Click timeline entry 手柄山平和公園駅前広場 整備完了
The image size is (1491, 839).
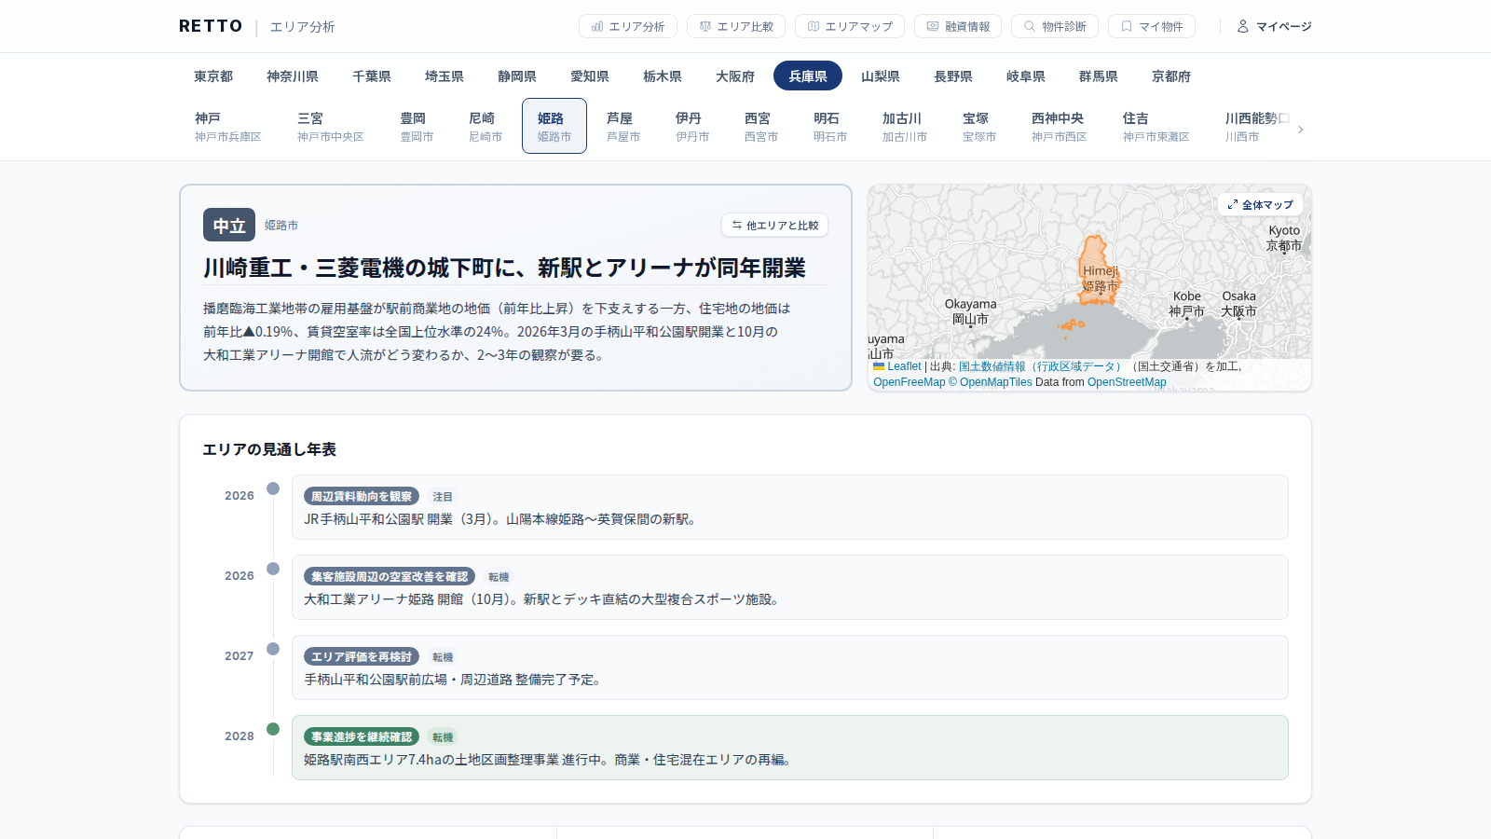coord(790,667)
